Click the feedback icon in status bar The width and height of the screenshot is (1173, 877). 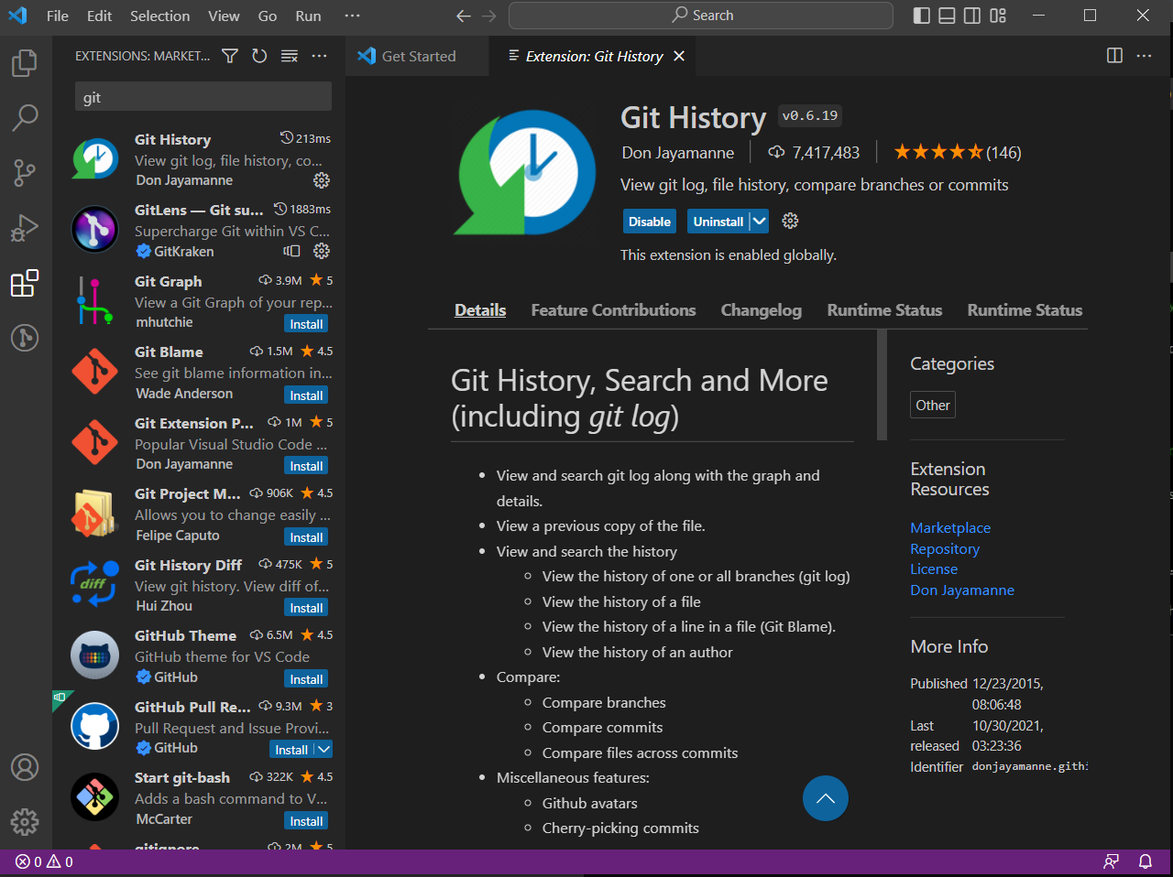[x=1112, y=861]
